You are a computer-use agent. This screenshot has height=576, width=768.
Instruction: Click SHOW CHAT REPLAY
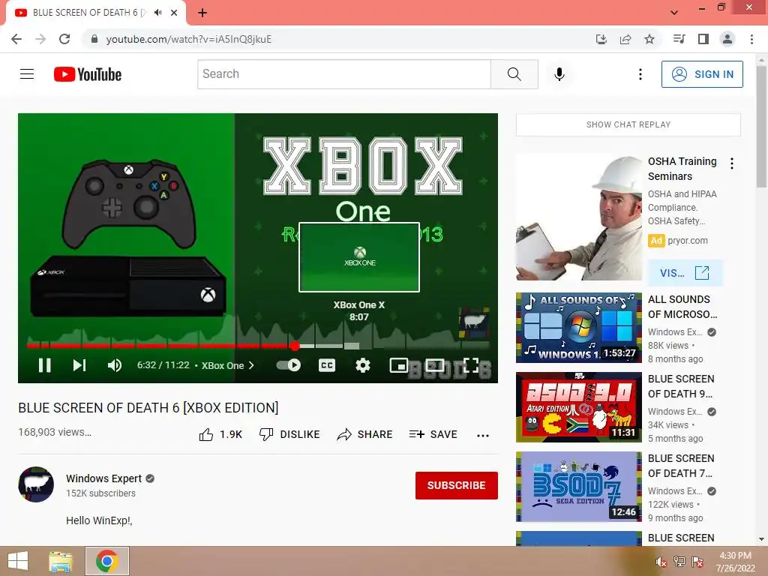coord(628,125)
